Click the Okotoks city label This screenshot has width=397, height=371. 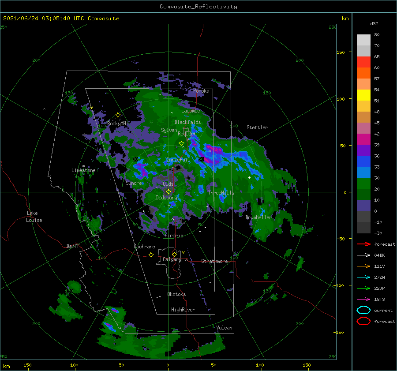click(x=177, y=294)
